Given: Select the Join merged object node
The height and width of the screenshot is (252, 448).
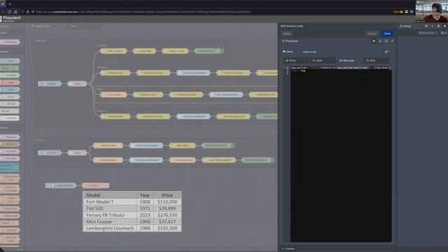Looking at the screenshot, I should pos(219,160).
